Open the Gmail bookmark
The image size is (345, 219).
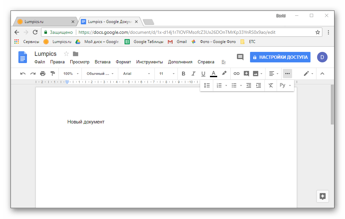[x=177, y=42]
